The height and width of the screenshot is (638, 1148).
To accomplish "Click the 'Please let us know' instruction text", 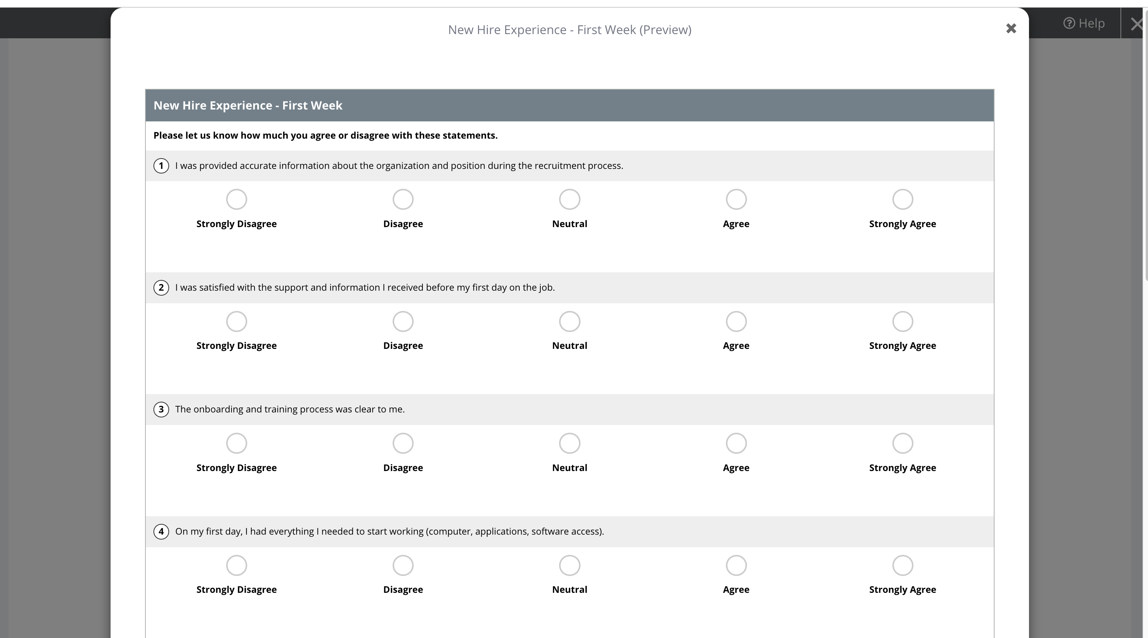I will click(325, 136).
